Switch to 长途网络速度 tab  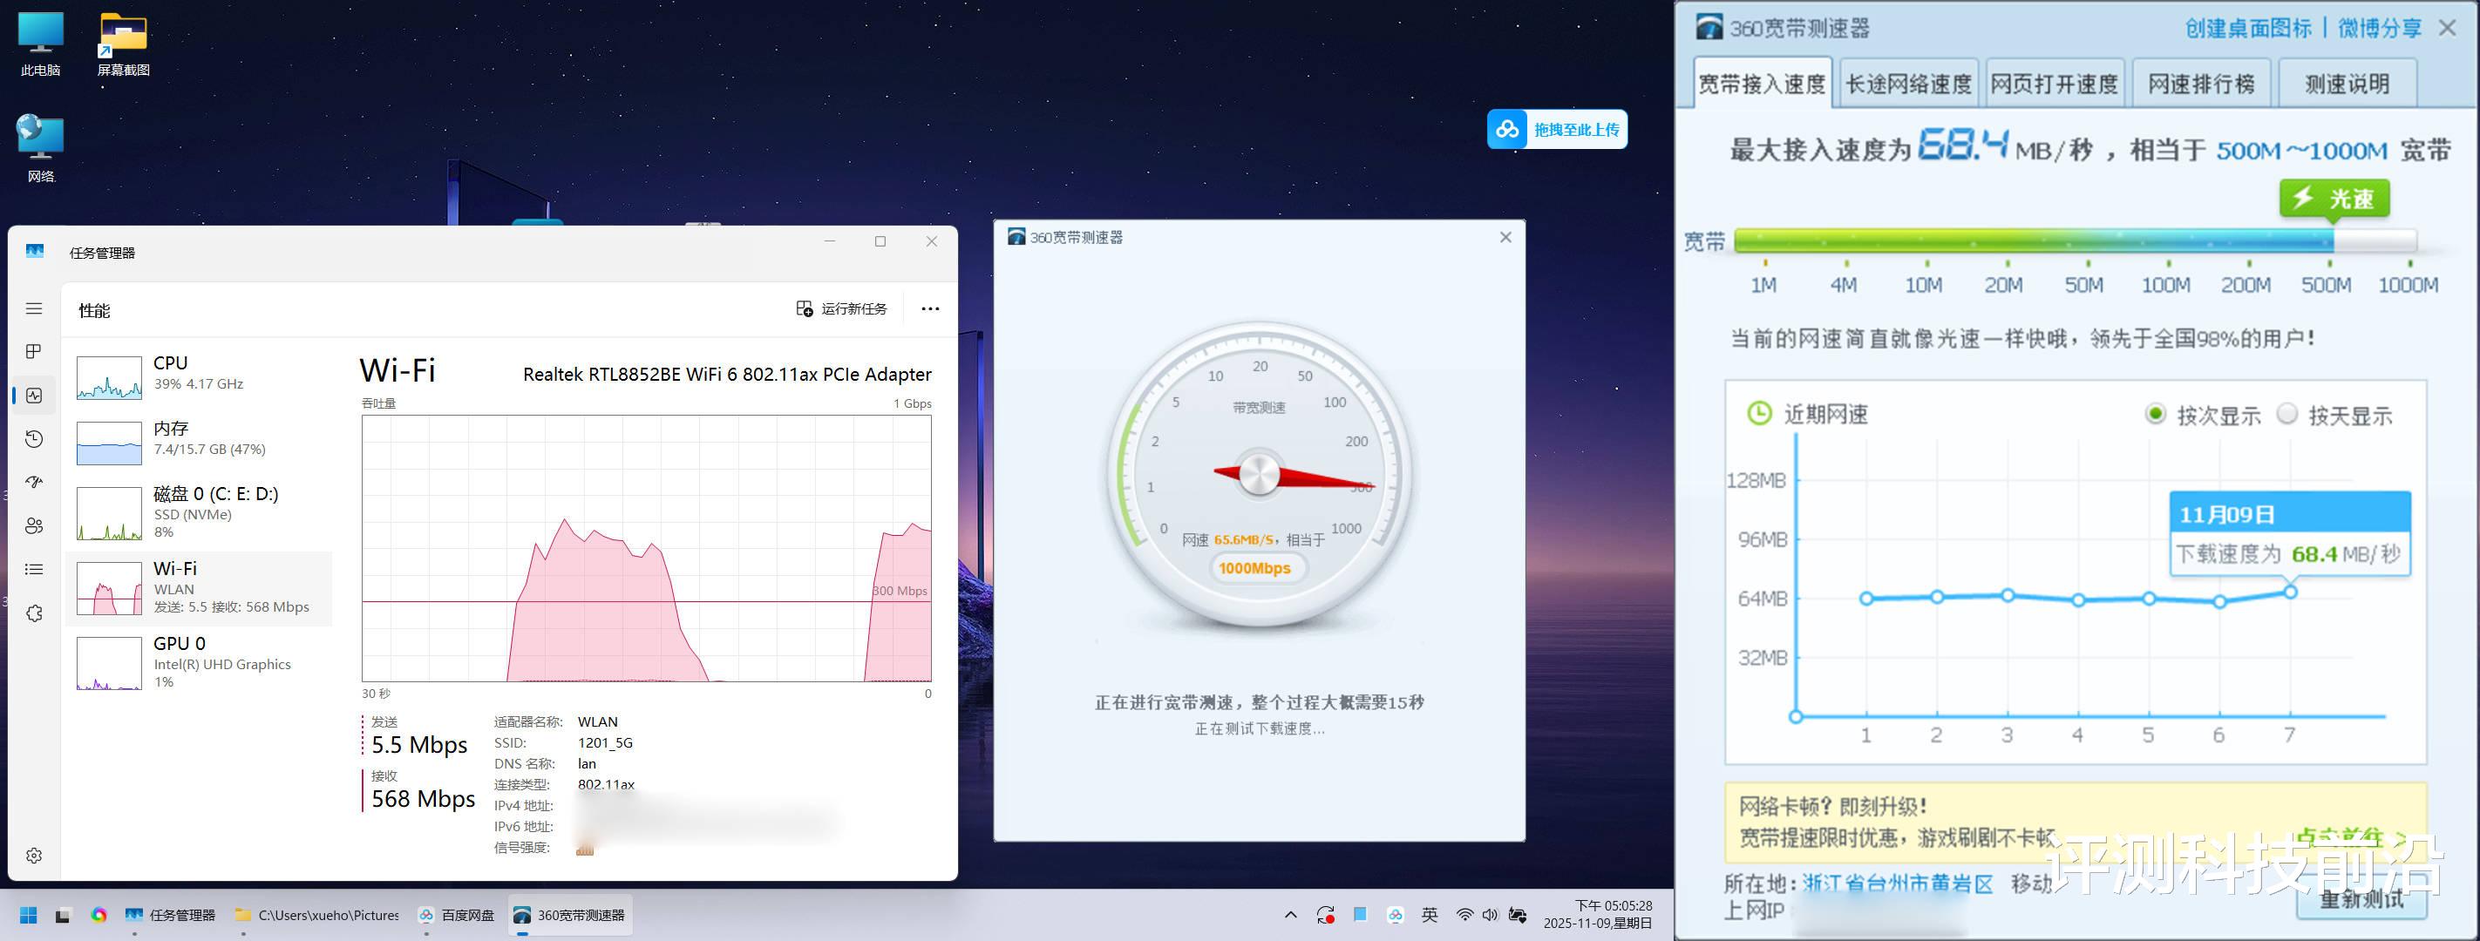coord(1908,85)
